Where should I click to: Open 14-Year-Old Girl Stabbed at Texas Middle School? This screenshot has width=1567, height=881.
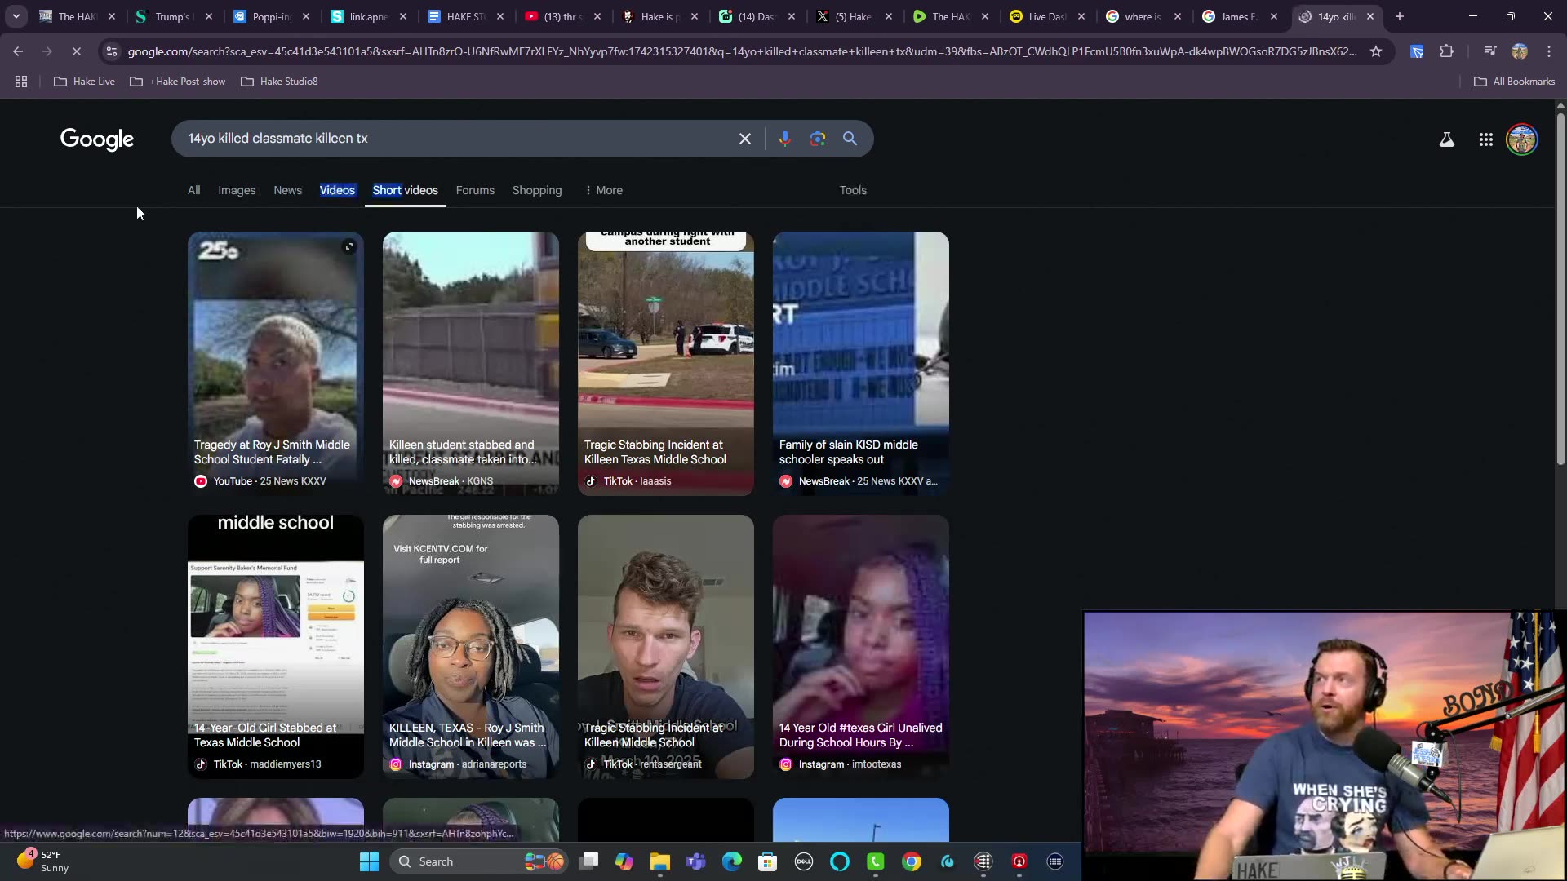point(276,647)
